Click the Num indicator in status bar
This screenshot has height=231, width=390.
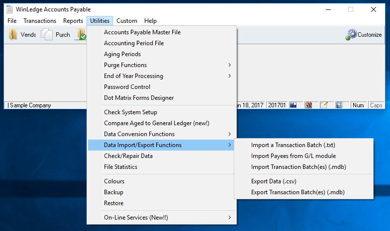[x=358, y=105]
